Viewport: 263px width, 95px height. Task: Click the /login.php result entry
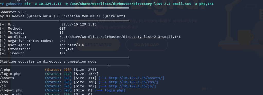point(10,74)
